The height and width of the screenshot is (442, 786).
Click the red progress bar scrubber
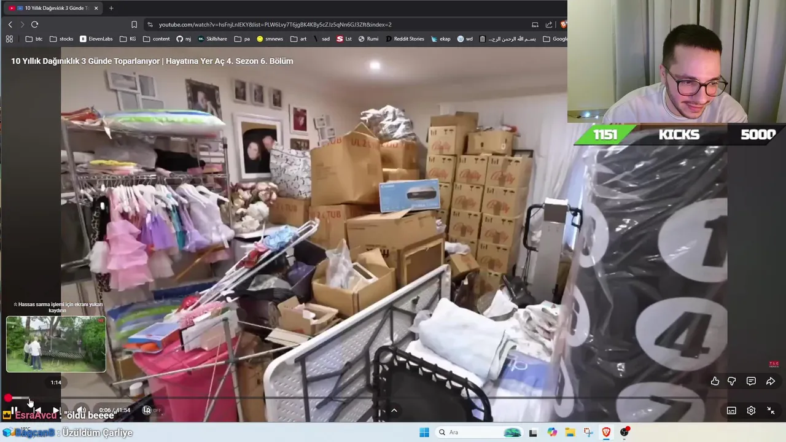8,398
